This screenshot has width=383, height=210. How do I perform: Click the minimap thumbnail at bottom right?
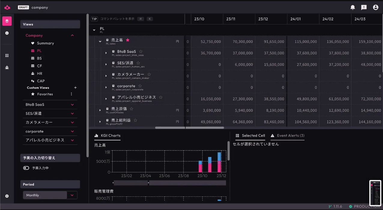point(375,193)
